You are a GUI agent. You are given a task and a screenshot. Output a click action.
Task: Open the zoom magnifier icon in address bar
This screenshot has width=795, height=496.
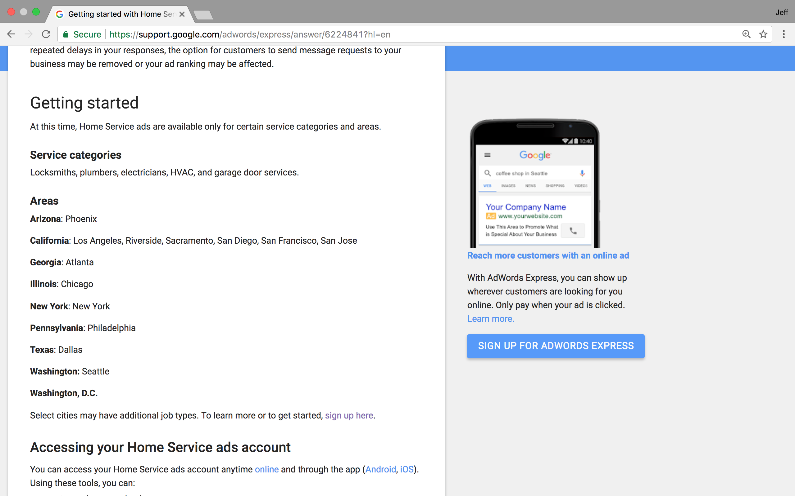pyautogui.click(x=746, y=34)
